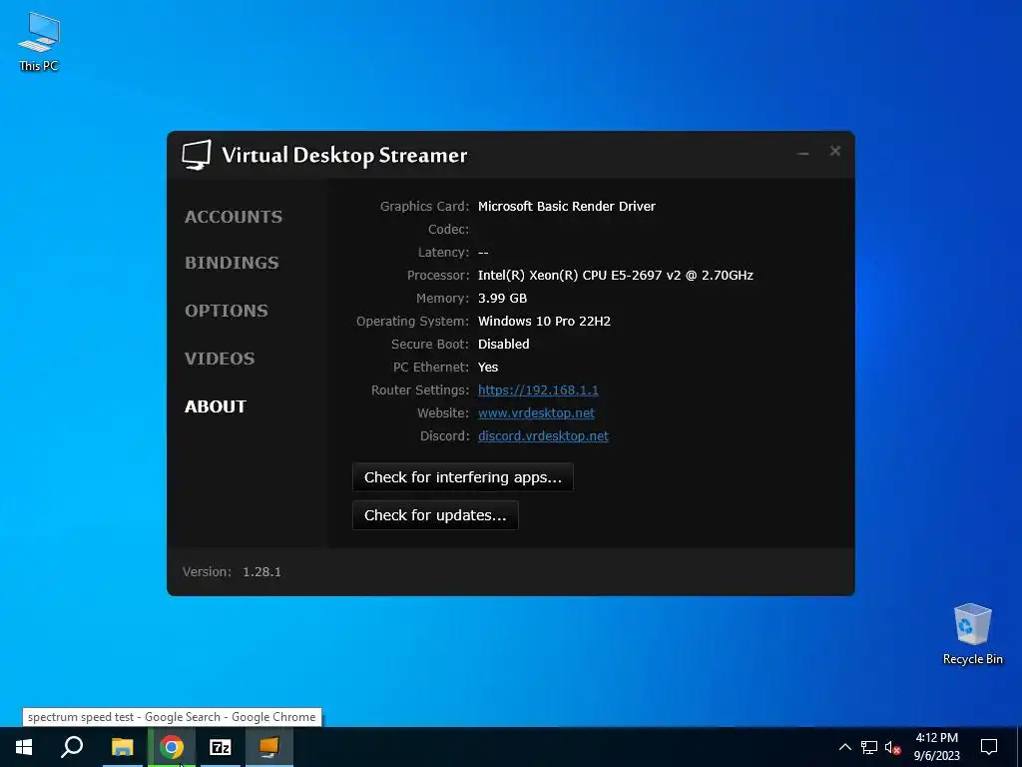Click the PC Ethernet Yes value
The height and width of the screenshot is (767, 1022).
pos(488,368)
